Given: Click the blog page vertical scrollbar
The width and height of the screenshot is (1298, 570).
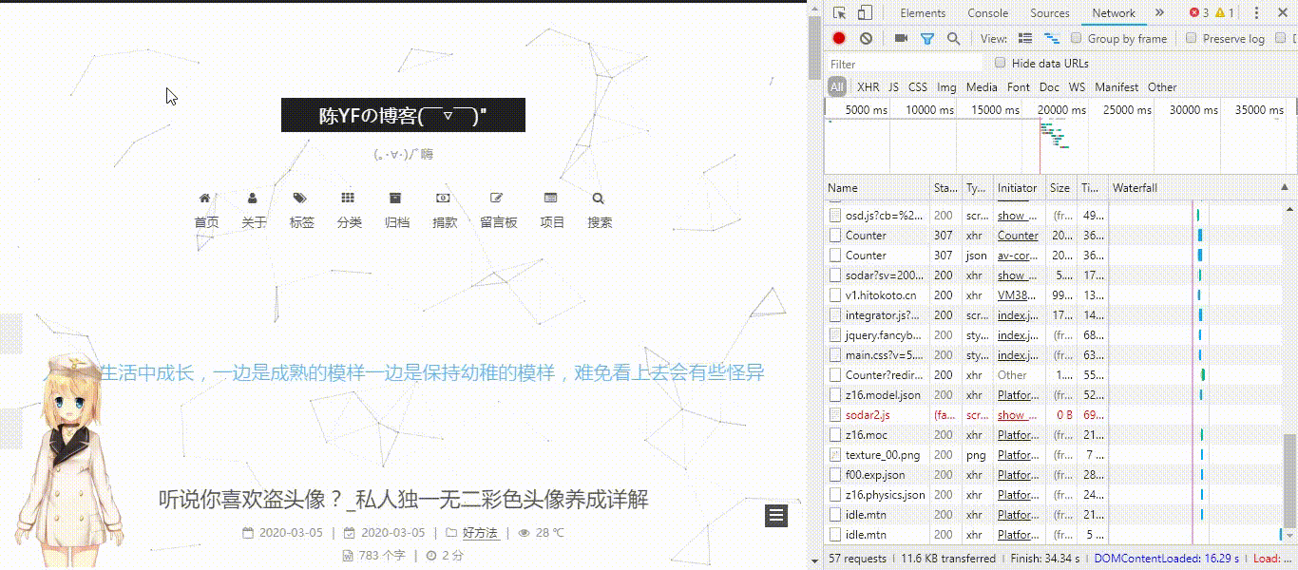Looking at the screenshot, I should pyautogui.click(x=814, y=47).
